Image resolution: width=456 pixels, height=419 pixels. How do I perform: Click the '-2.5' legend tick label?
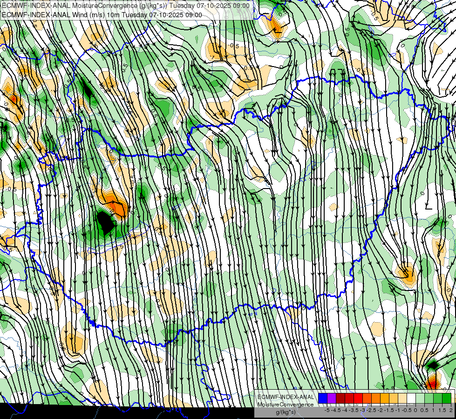pyautogui.click(x=371, y=410)
